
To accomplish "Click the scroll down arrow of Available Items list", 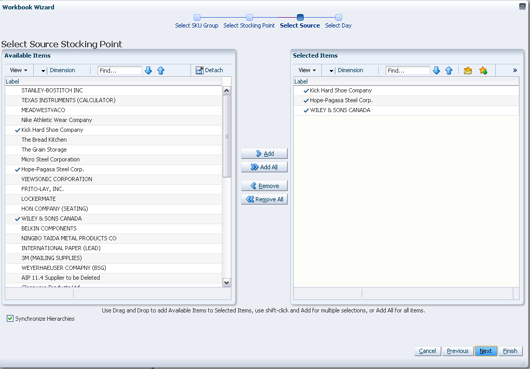I will click(227, 282).
